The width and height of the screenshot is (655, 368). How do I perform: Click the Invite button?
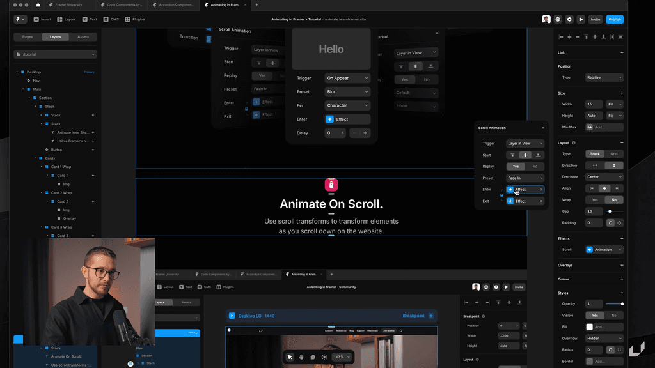tap(595, 19)
